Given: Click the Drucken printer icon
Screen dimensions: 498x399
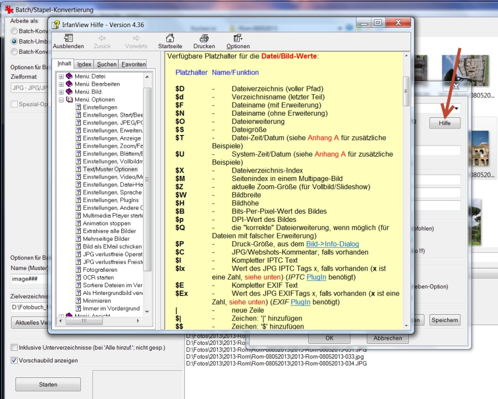Looking at the screenshot, I should tap(204, 38).
